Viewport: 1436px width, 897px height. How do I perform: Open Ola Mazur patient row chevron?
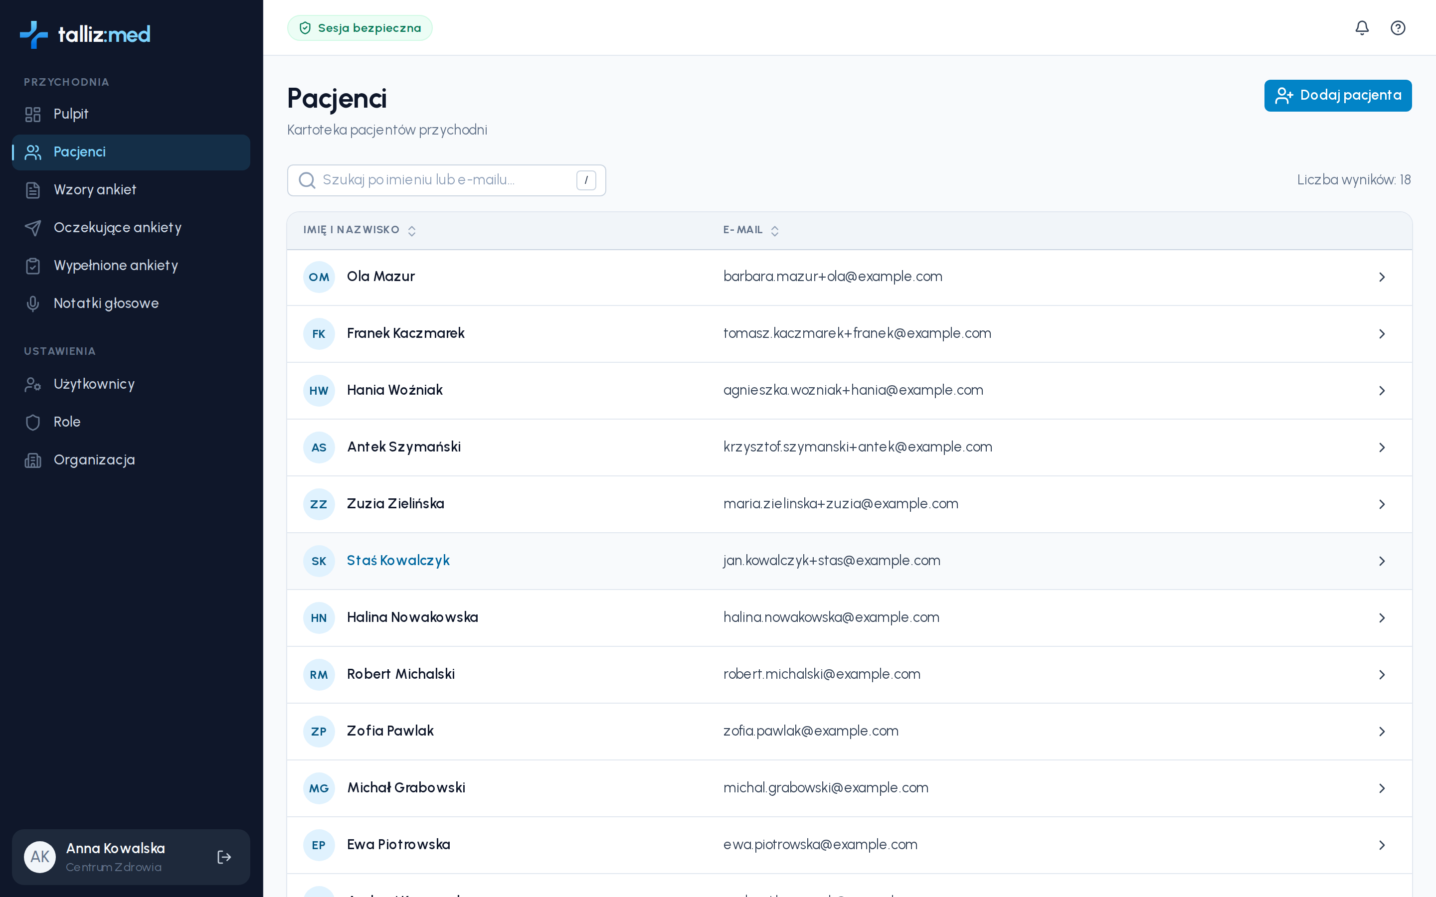coord(1382,277)
